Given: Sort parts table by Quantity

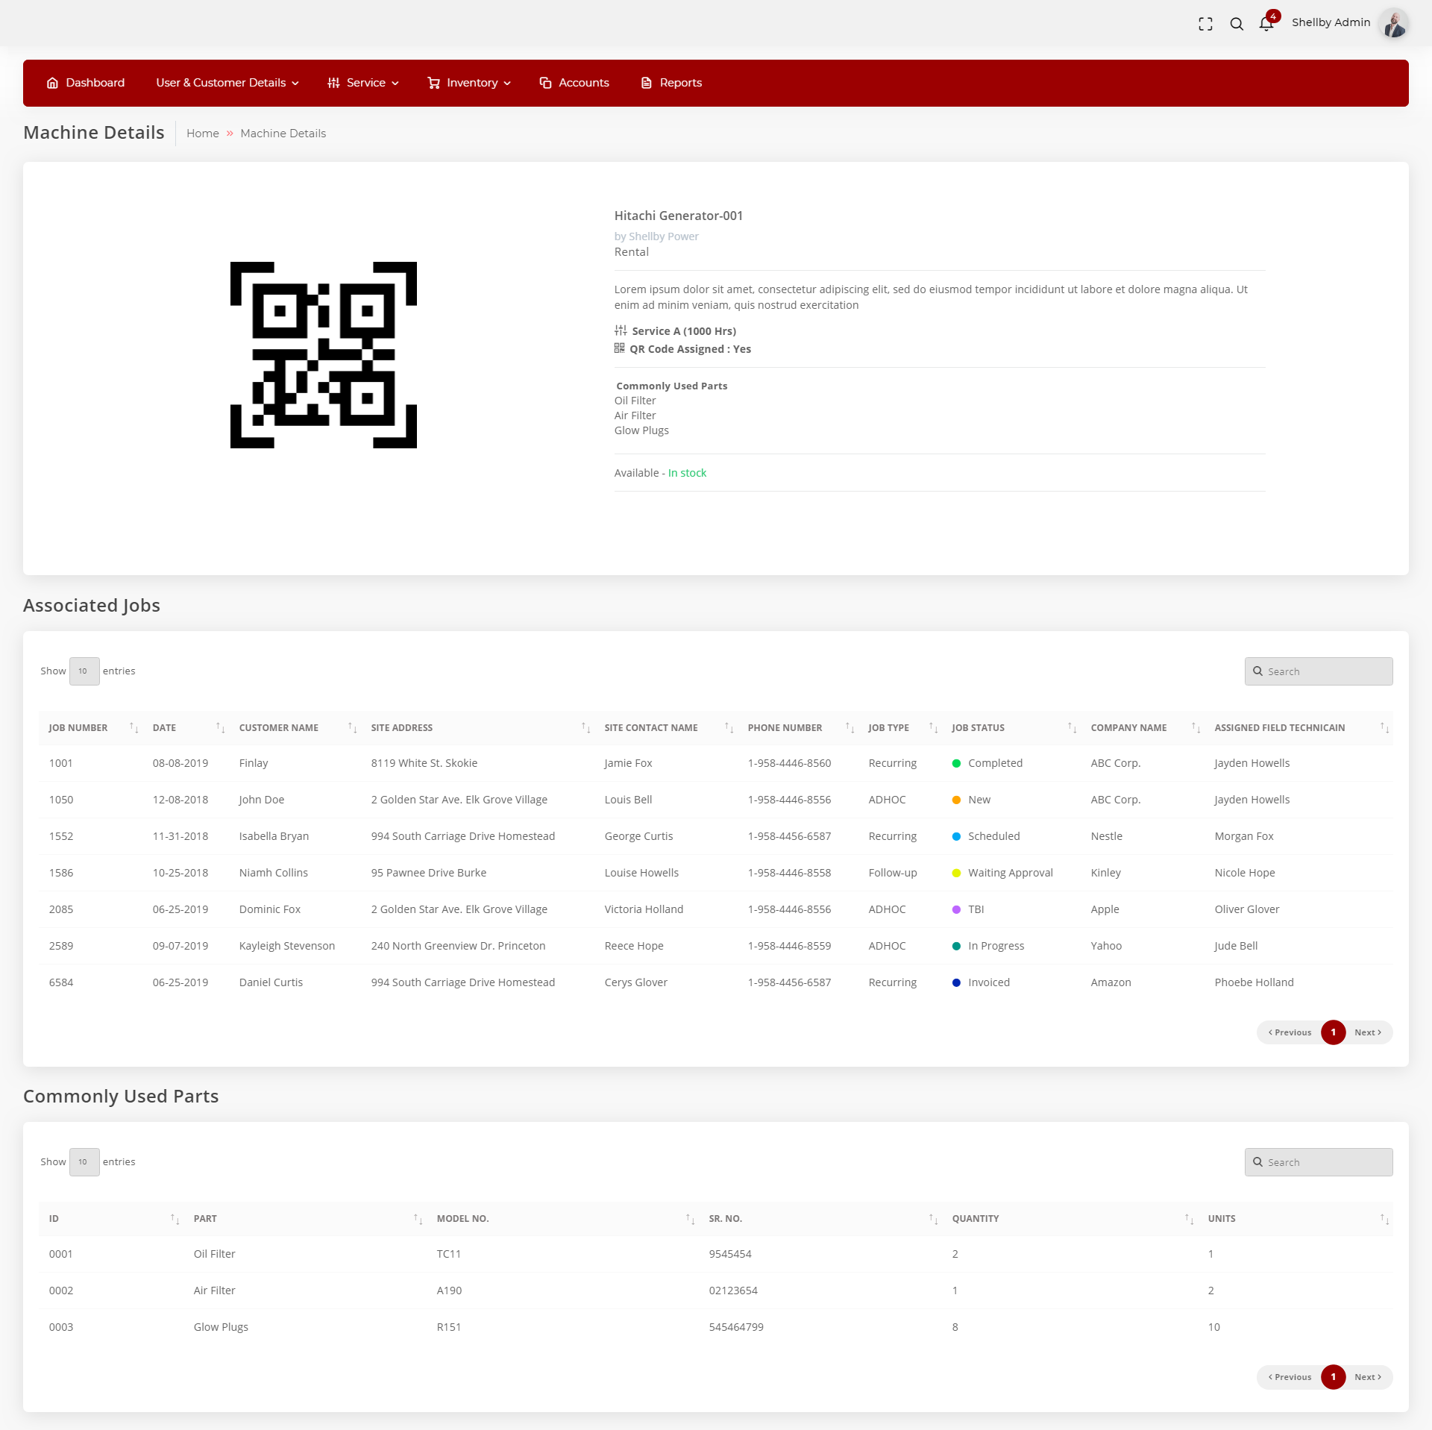Looking at the screenshot, I should 1070,1219.
